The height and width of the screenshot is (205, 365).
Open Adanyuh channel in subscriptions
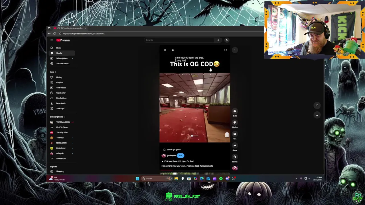pyautogui.click(x=62, y=153)
